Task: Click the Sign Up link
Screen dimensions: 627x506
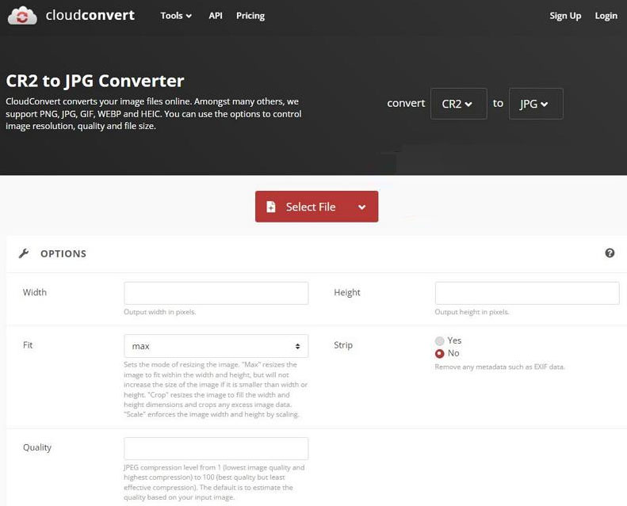Action: 565,16
